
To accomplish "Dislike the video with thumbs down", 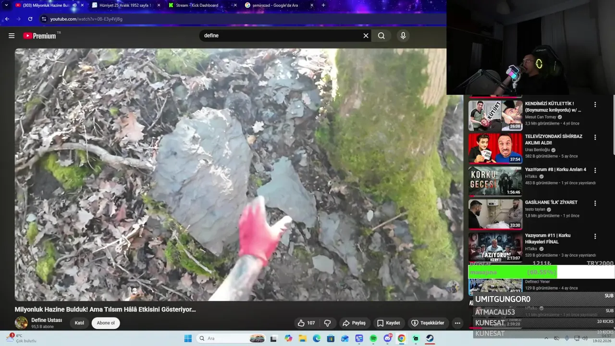I will 328,323.
